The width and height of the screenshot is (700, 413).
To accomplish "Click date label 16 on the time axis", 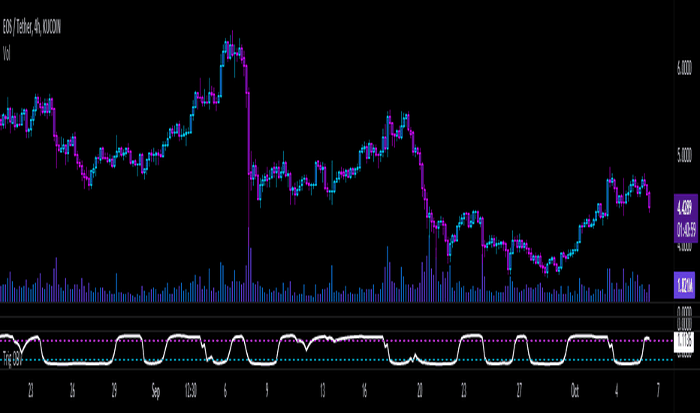I will 364,391.
